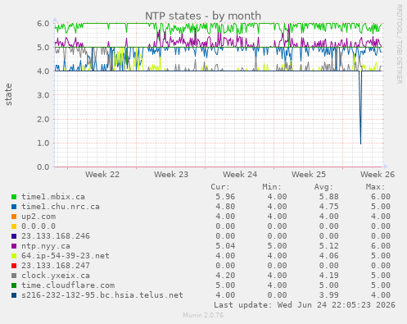The image size is (407, 324).
Task: Click time1.mbix.ca current value 5.96
Action: pyautogui.click(x=225, y=197)
